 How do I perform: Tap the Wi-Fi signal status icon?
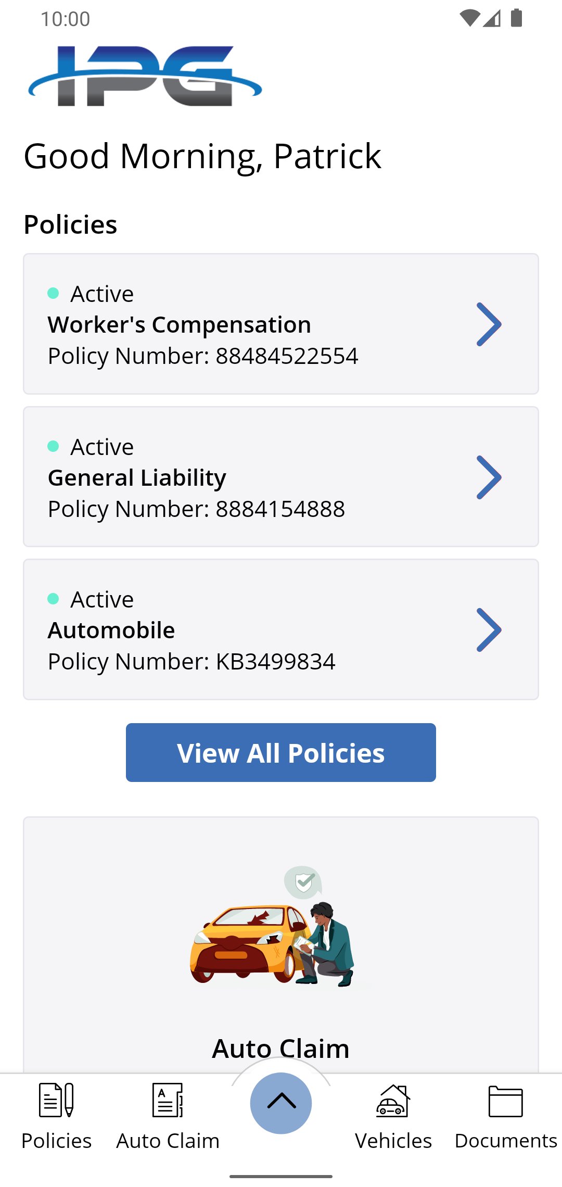coord(469,18)
